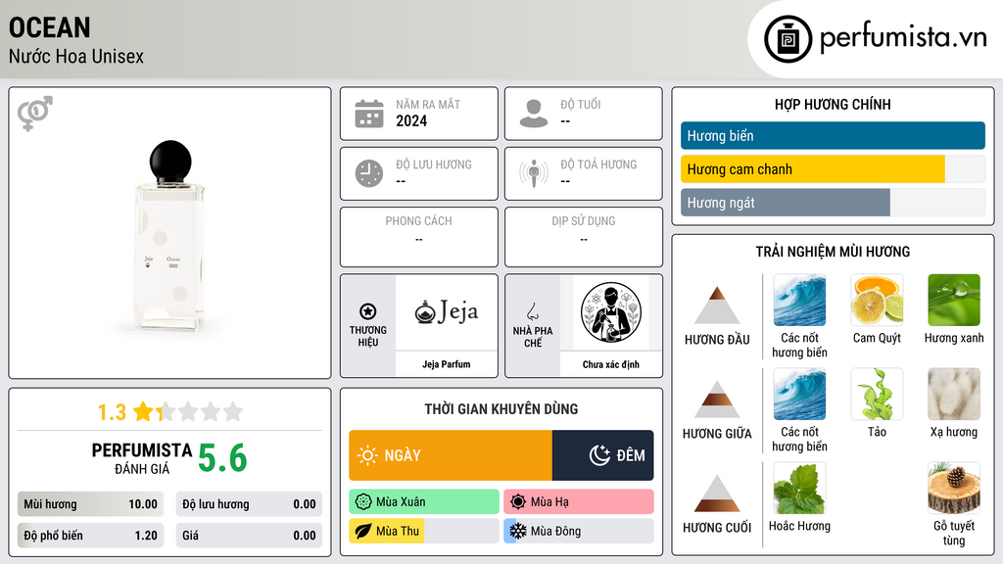The width and height of the screenshot is (1003, 564).
Task: Select the Ngày daytime segment
Action: click(451, 455)
